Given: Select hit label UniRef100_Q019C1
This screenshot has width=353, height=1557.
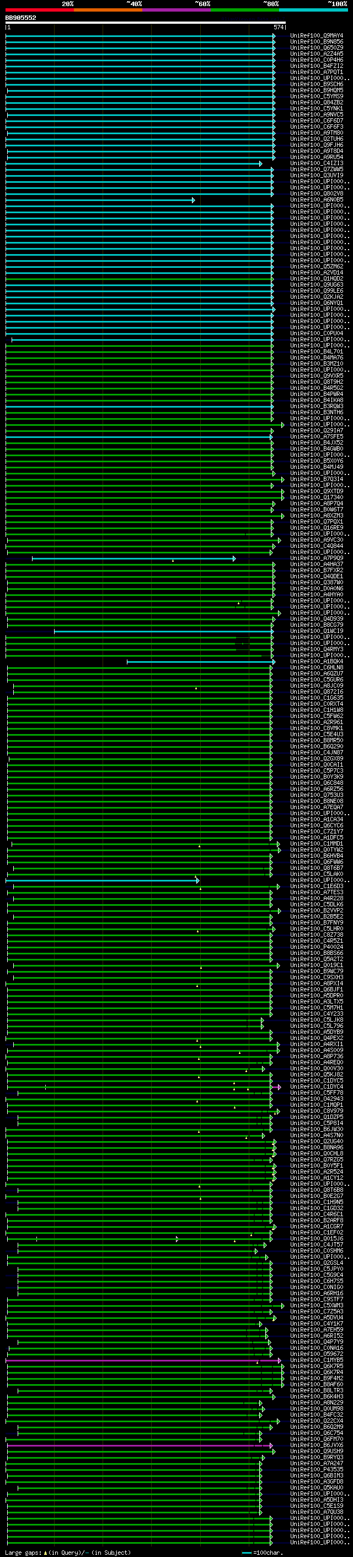Looking at the screenshot, I should [317, 965].
